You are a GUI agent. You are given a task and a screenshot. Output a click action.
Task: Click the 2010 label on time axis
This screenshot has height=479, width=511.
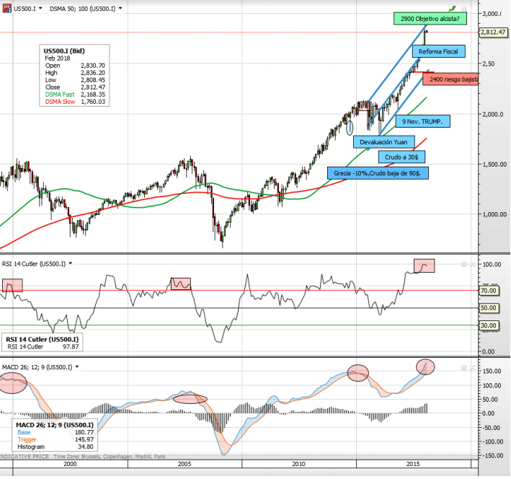tap(299, 464)
